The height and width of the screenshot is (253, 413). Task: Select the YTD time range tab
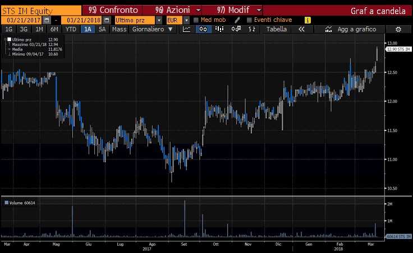(71, 29)
